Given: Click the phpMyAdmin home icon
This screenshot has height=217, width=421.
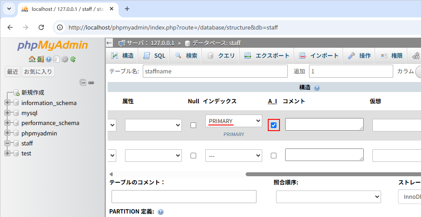Looking at the screenshot, I should pos(32,59).
